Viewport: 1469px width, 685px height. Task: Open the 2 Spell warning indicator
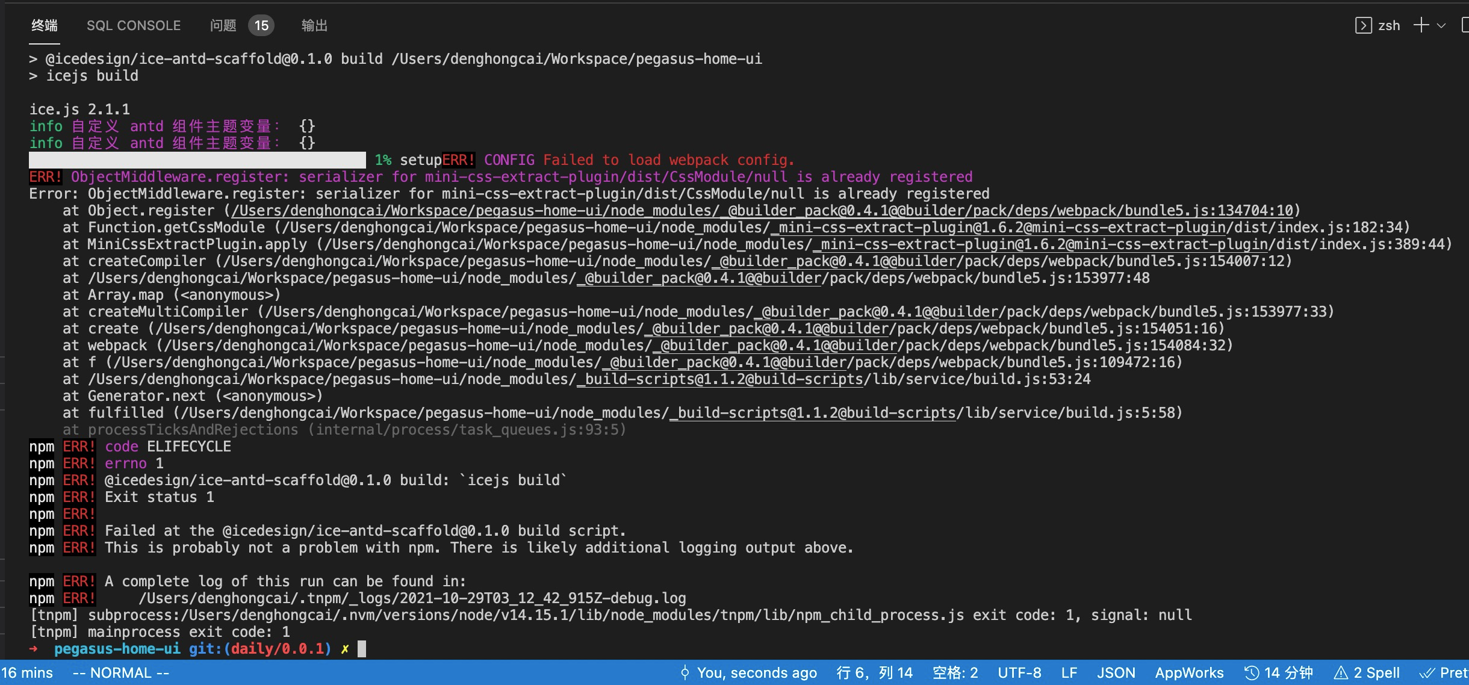1367,672
